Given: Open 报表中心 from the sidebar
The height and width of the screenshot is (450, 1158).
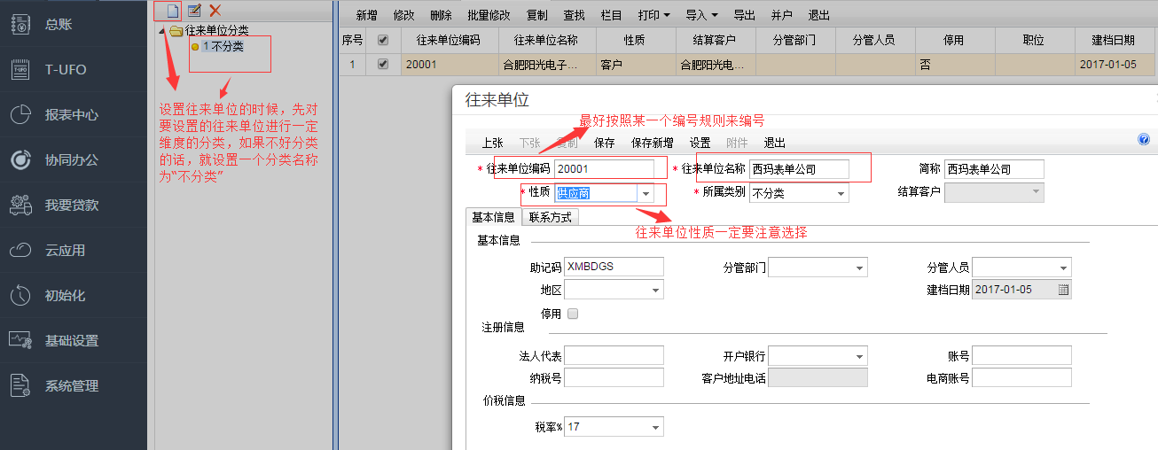Looking at the screenshot, I should pos(71,115).
